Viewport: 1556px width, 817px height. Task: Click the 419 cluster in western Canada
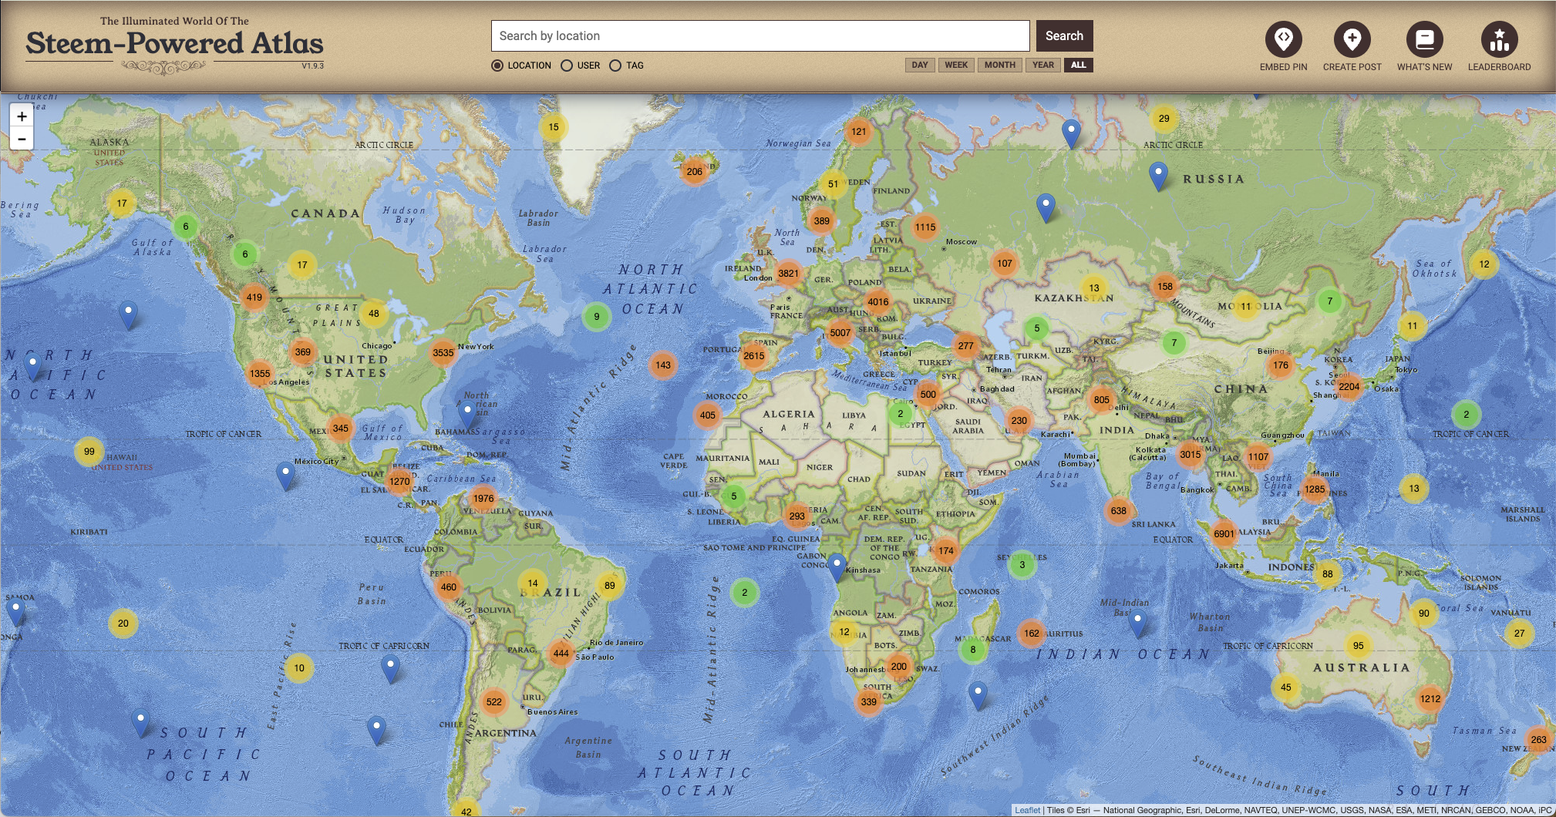[x=254, y=297]
